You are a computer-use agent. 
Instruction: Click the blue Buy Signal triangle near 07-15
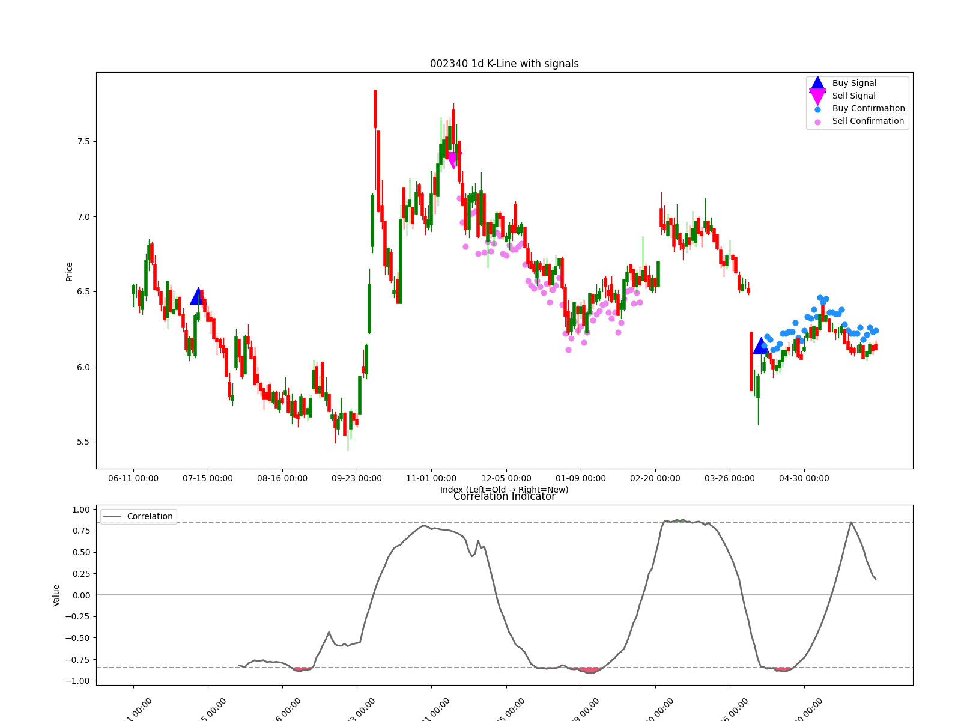click(x=198, y=296)
